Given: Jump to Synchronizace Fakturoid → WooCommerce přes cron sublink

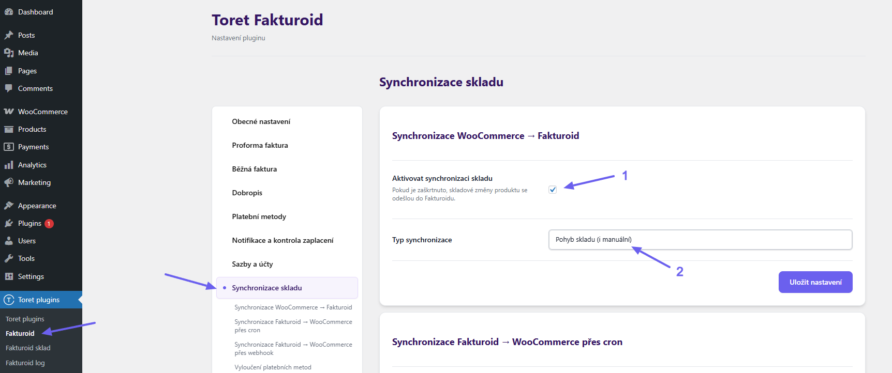Looking at the screenshot, I should tap(293, 326).
